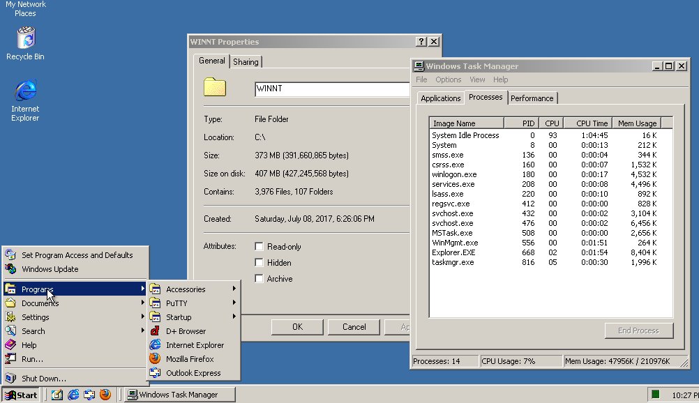
Task: Open the Options menu in Task Manager
Action: 448,79
